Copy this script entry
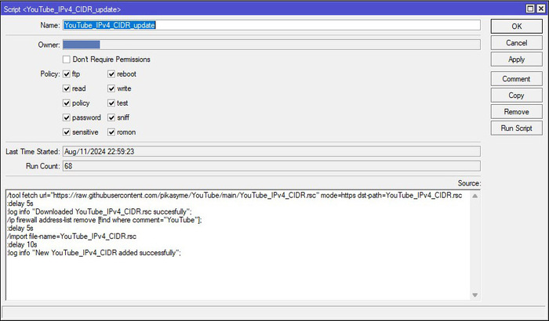549x321 pixels. (x=516, y=95)
